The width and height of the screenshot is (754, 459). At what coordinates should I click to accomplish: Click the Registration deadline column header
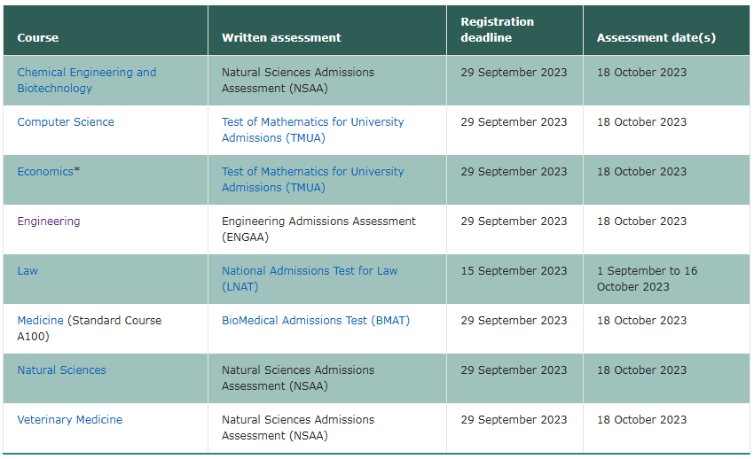pyautogui.click(x=498, y=29)
